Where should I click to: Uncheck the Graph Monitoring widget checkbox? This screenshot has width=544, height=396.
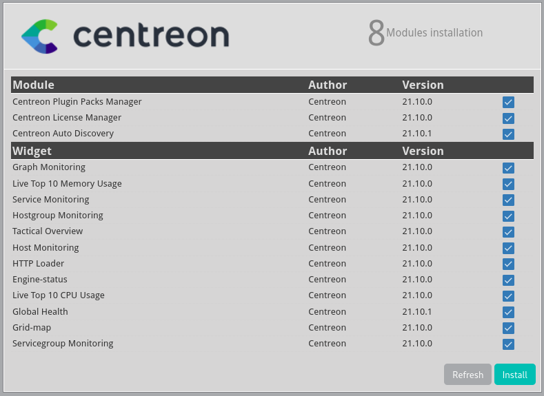[x=508, y=168]
